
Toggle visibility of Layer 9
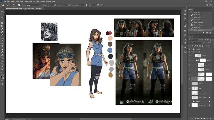point(189,65)
